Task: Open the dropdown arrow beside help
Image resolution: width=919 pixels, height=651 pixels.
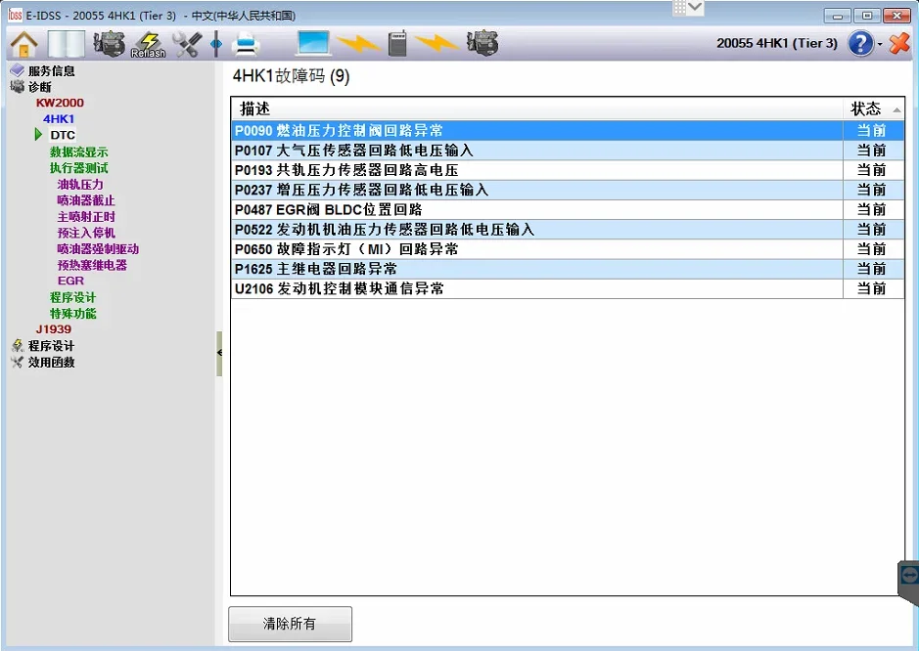Action: click(x=880, y=44)
